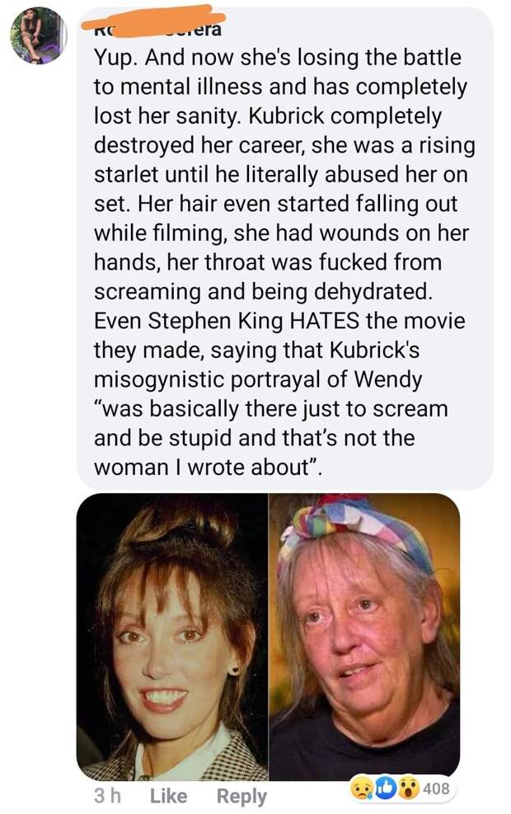Click the word 'misogynistic' in the comment
Viewport: 511px width, 814px height.
pyautogui.click(x=159, y=380)
